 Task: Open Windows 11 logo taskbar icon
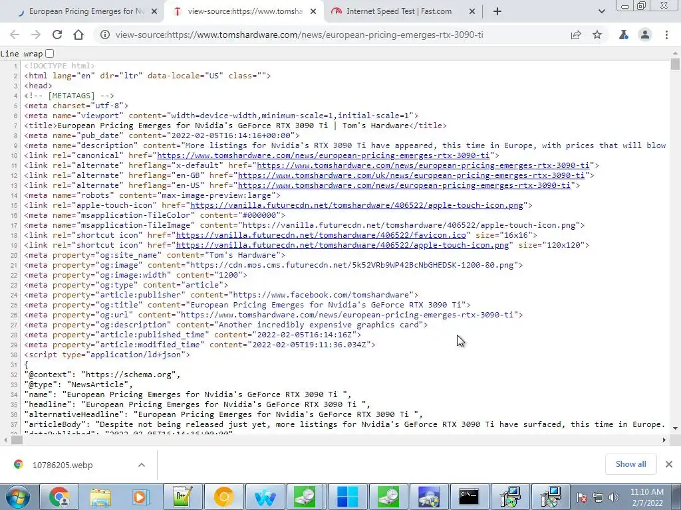[x=347, y=497]
